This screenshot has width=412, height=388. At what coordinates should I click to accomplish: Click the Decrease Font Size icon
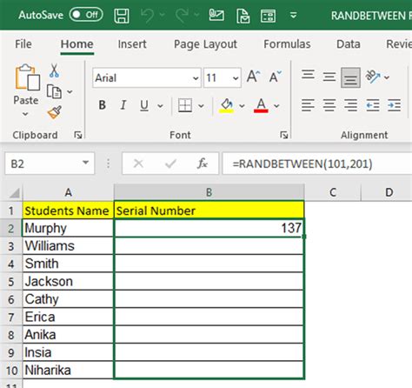pyautogui.click(x=275, y=77)
